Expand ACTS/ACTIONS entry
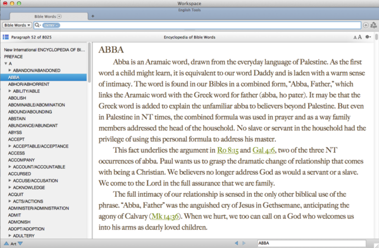Image resolution: width=379 pixels, height=248 pixels. tap(9, 201)
